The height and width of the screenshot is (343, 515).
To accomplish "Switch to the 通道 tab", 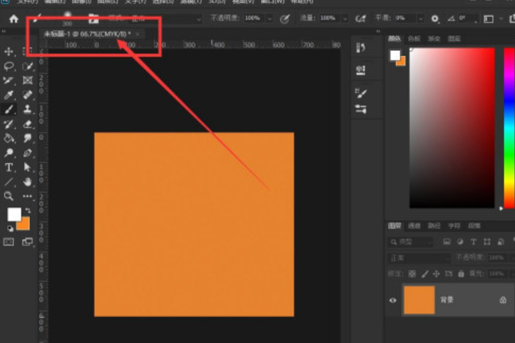I will (414, 226).
